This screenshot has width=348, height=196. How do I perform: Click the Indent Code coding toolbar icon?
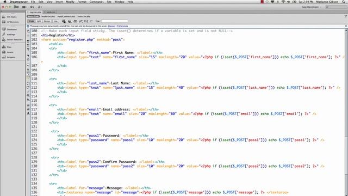click(28, 105)
